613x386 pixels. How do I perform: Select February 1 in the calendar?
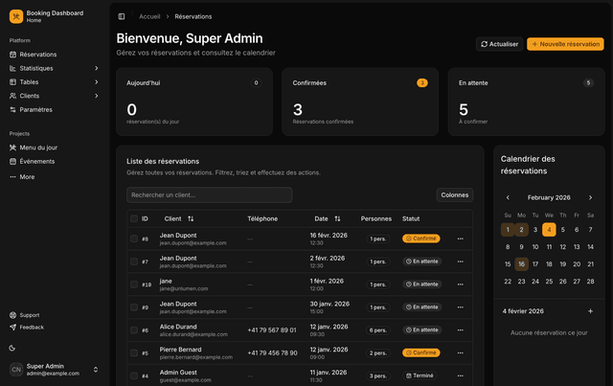[x=508, y=230]
